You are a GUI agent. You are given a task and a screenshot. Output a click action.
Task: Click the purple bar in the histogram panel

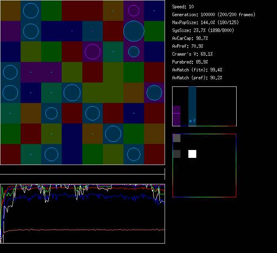(176, 116)
